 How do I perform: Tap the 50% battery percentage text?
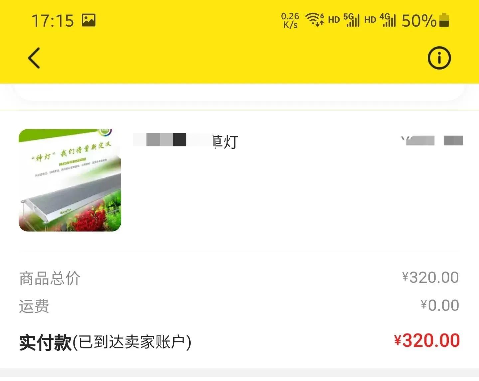click(x=419, y=21)
